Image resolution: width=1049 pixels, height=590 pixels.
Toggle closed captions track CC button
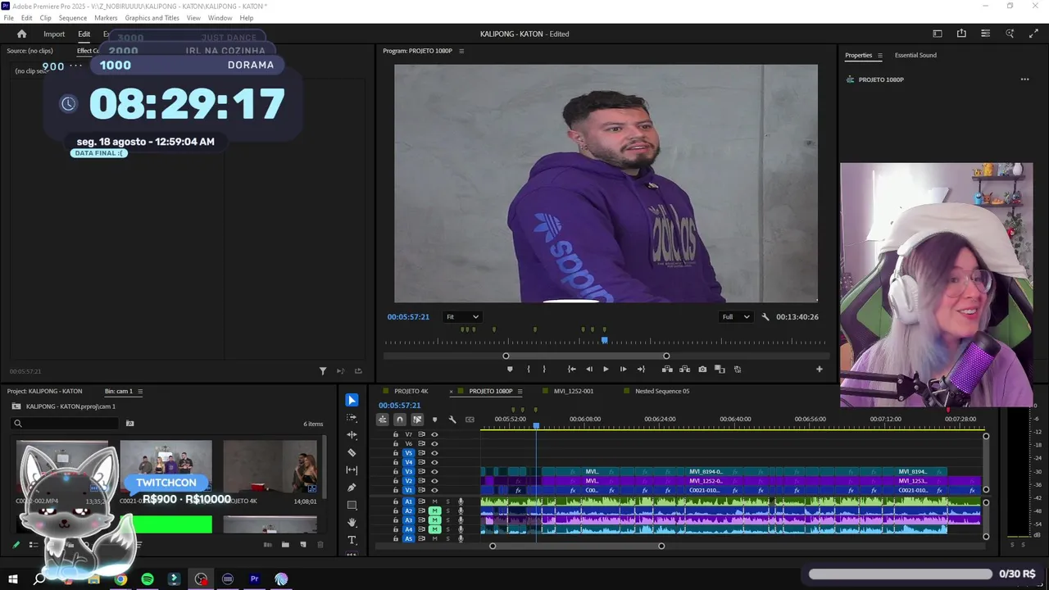(470, 420)
